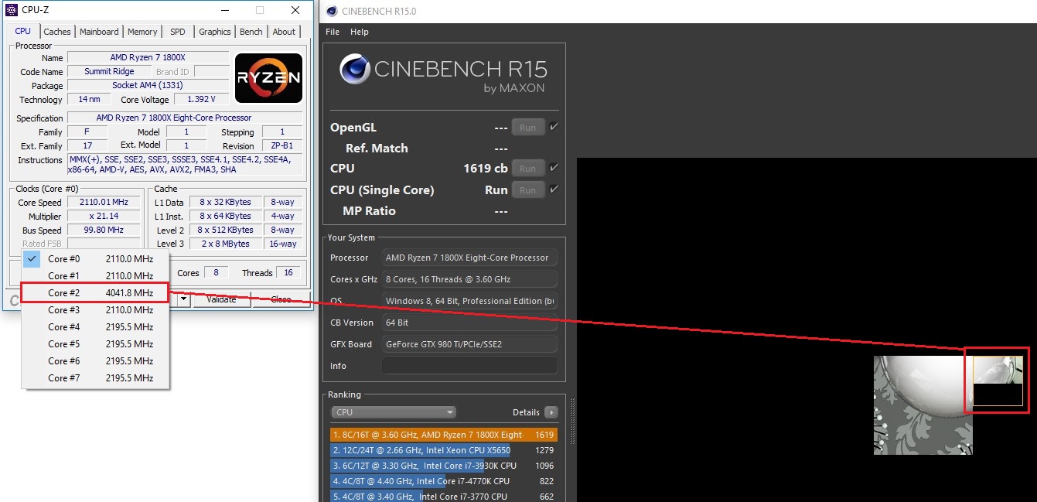Image resolution: width=1037 pixels, height=502 pixels.
Task: Toggle the CPU (Single Core) checkbox
Action: click(x=554, y=190)
